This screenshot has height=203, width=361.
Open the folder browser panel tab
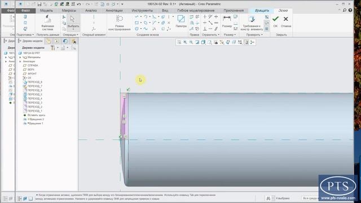49,41
